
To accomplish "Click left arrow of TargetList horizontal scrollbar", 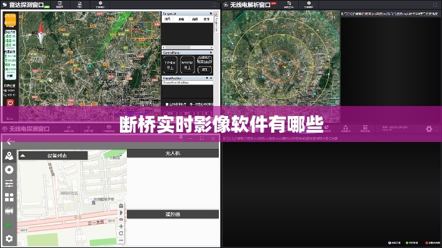I will pyautogui.click(x=163, y=47).
